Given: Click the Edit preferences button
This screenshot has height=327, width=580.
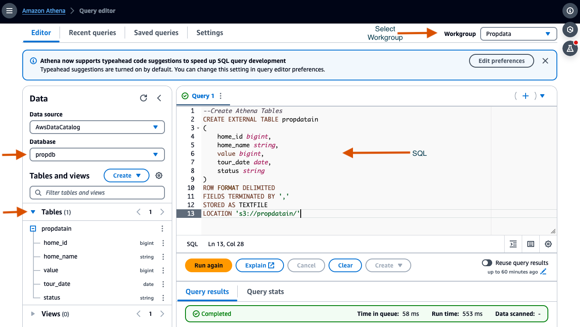Looking at the screenshot, I should (502, 61).
